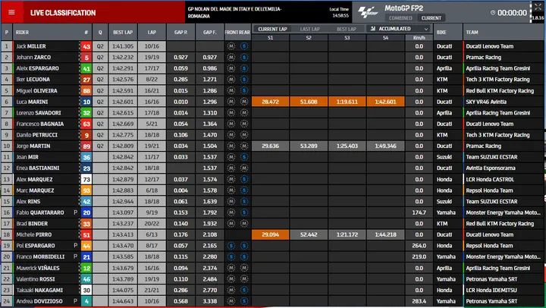
Task: Select Francesco BAGNAIA row
Action: (272, 124)
